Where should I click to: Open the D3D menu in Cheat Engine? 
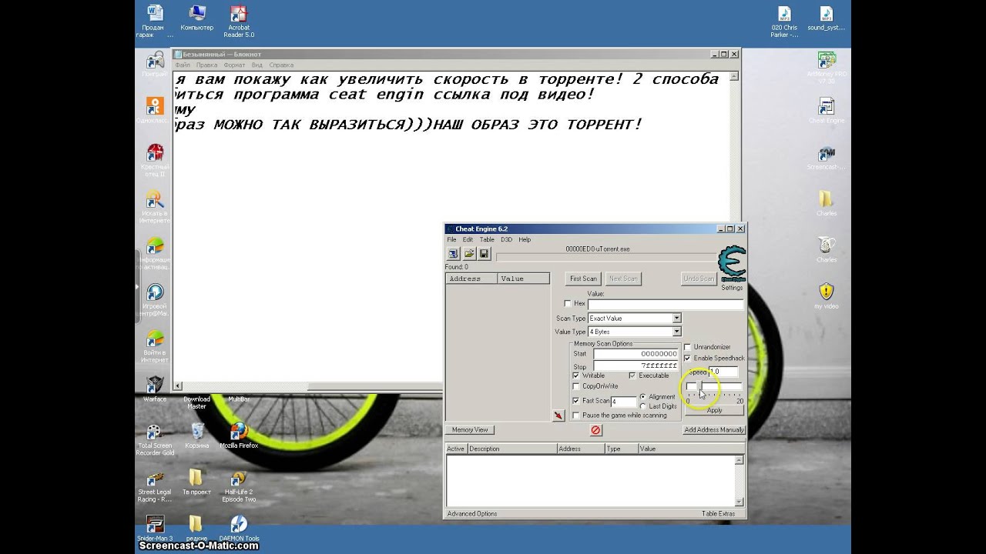pos(507,240)
